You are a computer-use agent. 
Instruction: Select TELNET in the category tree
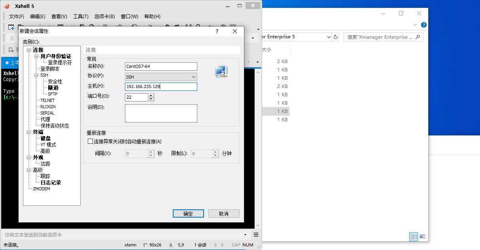(47, 100)
